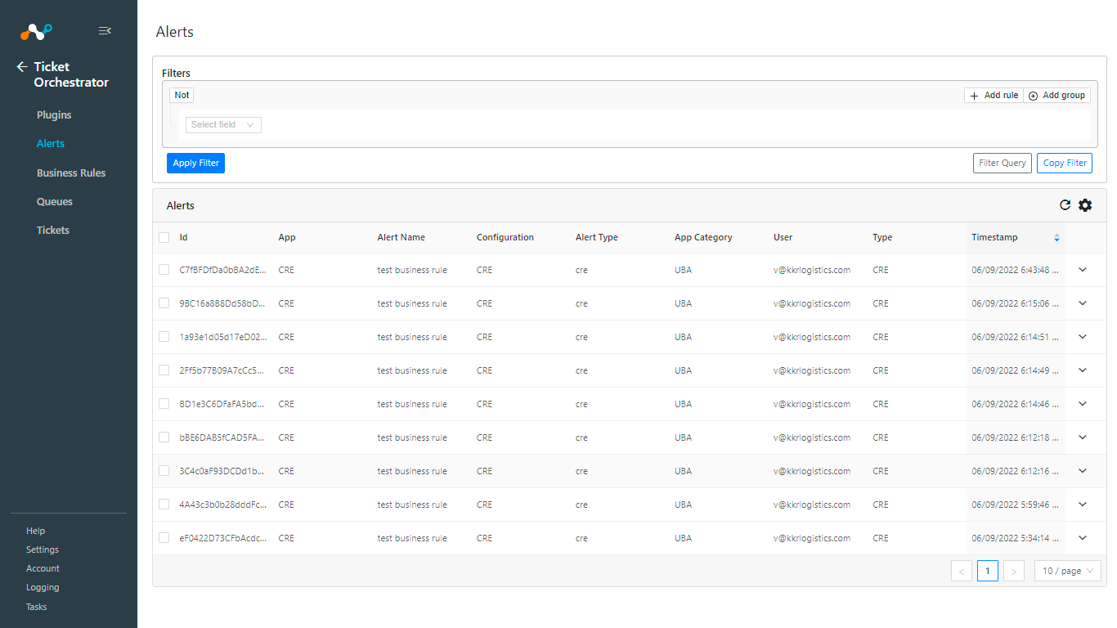Image resolution: width=1117 pixels, height=628 pixels.
Task: Refresh the Alerts table
Action: (x=1065, y=205)
